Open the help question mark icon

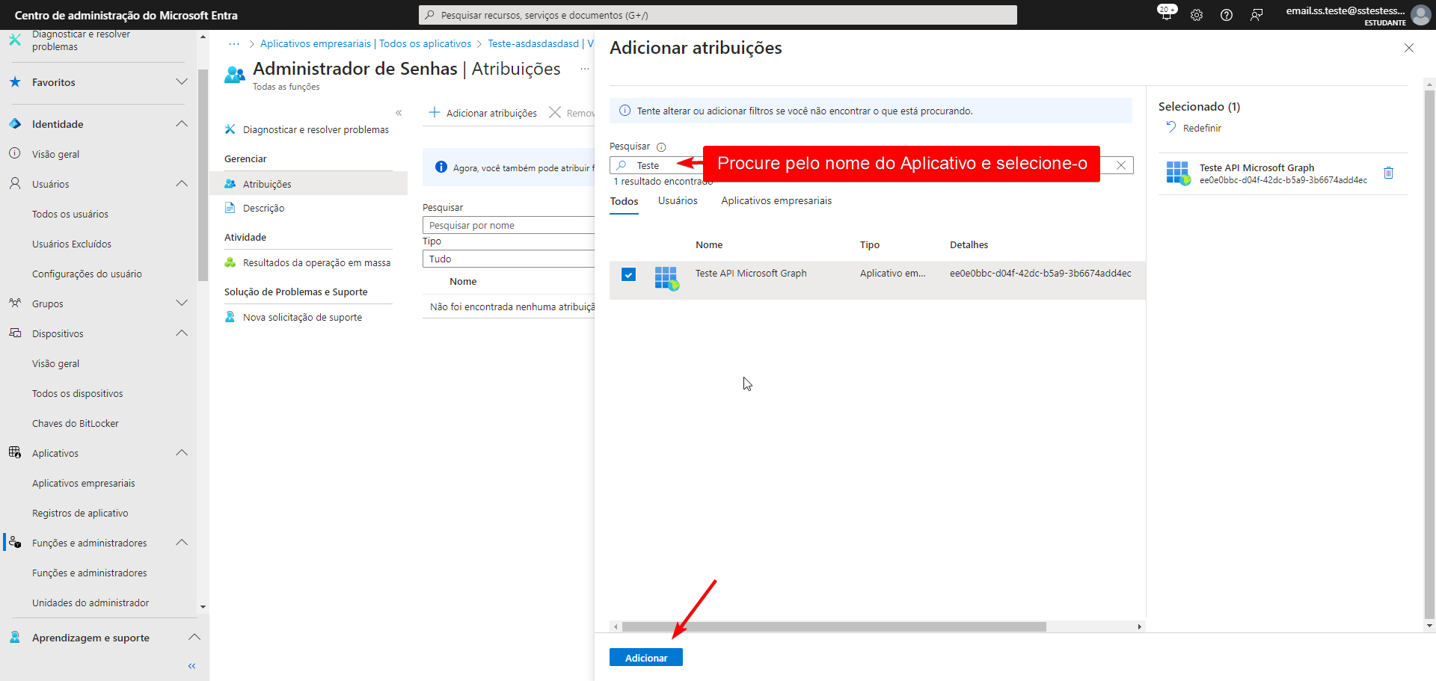pos(1227,15)
